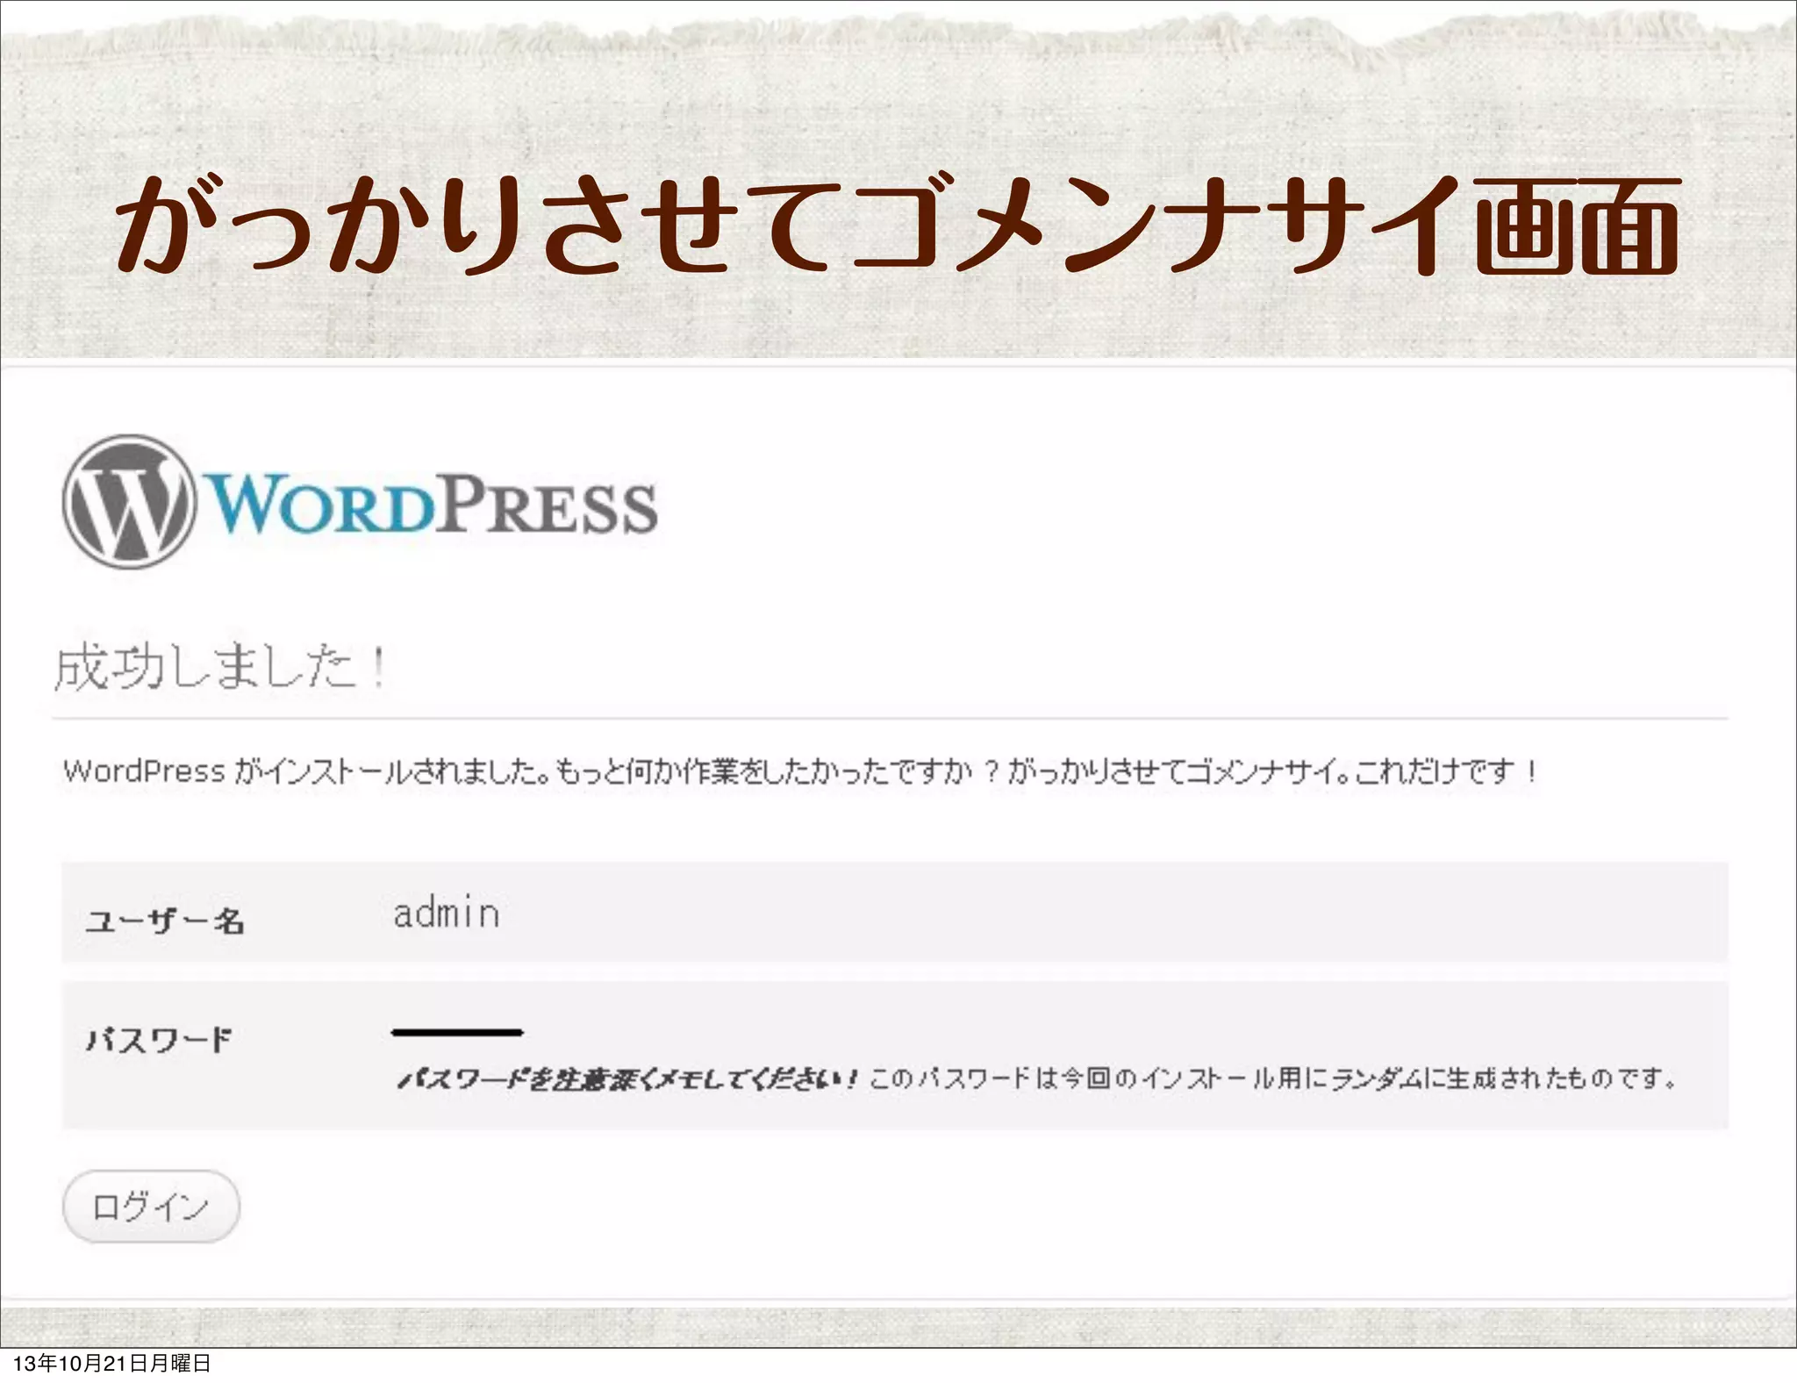Click the パスワード label
1797x1383 pixels.
pyautogui.click(x=159, y=1039)
